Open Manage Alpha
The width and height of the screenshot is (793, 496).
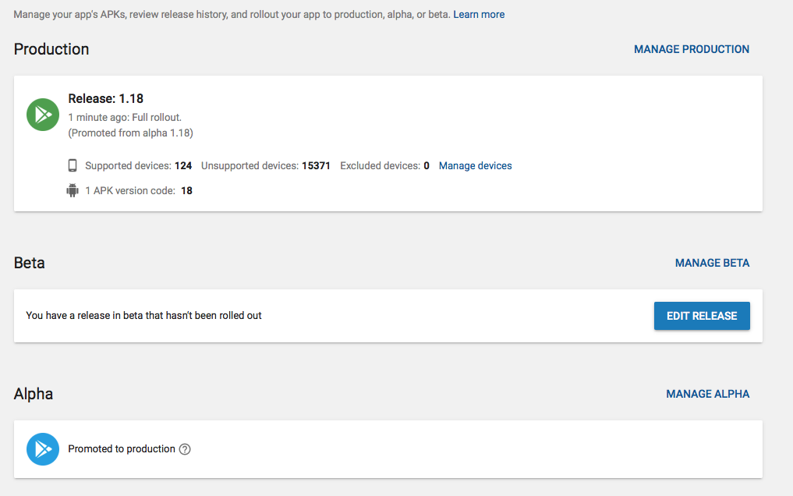tap(707, 394)
